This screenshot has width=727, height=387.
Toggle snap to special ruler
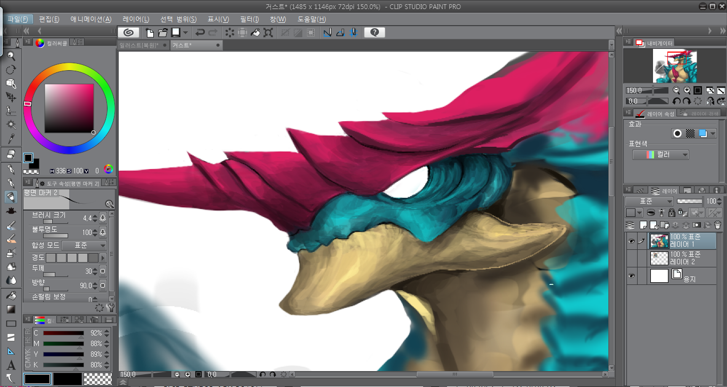click(340, 32)
